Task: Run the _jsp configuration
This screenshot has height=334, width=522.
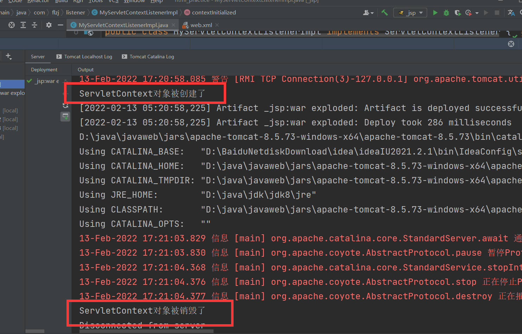Action: [435, 13]
